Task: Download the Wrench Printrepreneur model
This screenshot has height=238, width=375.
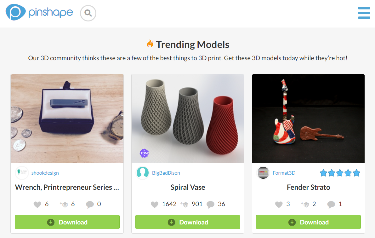Action: click(67, 222)
